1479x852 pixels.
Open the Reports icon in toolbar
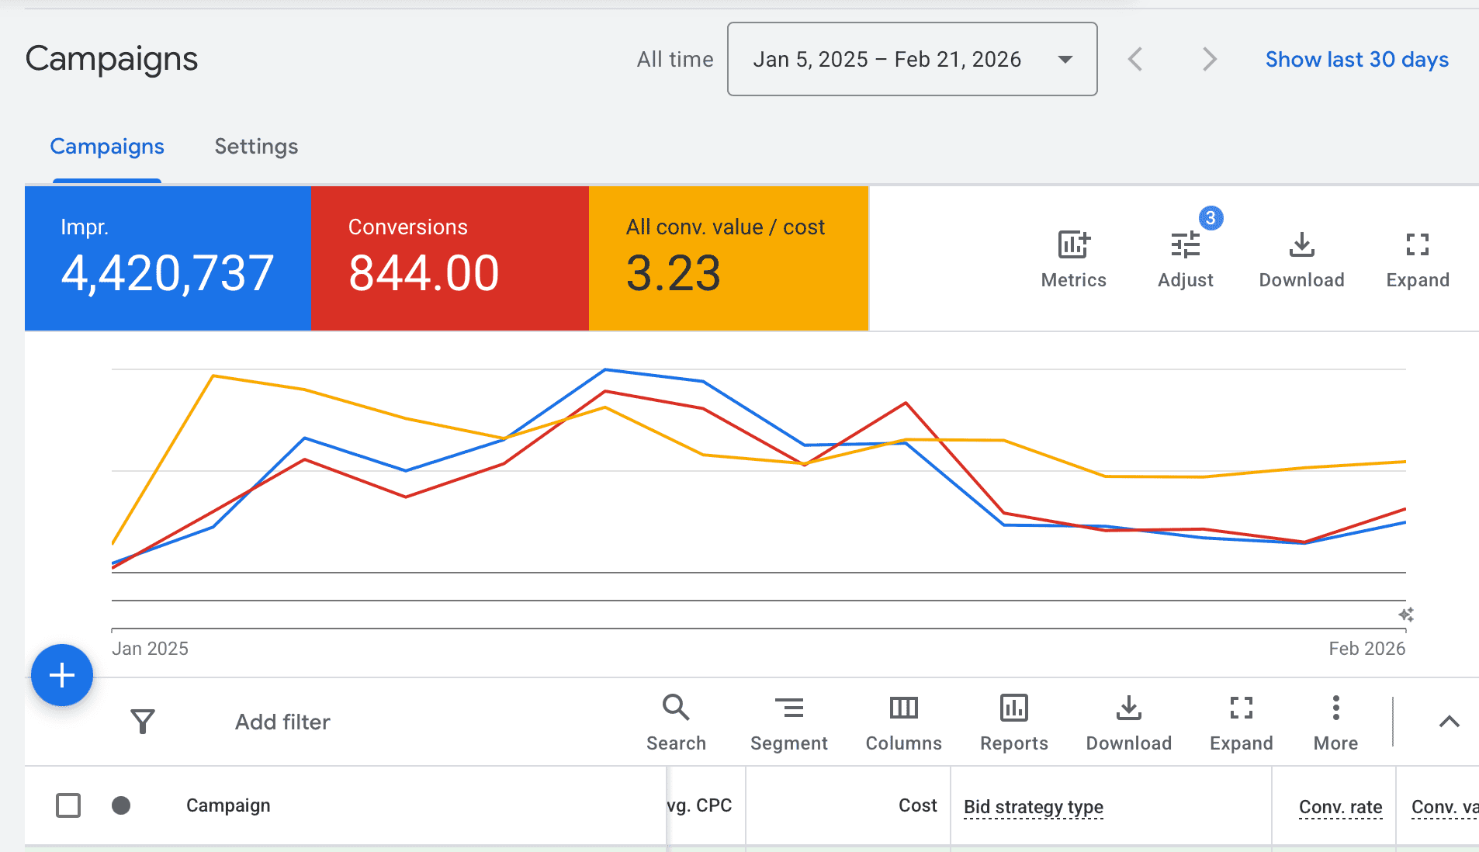point(1013,707)
